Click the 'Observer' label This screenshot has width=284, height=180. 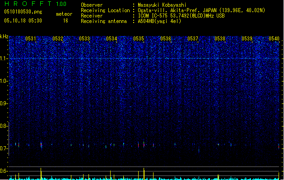click(92, 5)
